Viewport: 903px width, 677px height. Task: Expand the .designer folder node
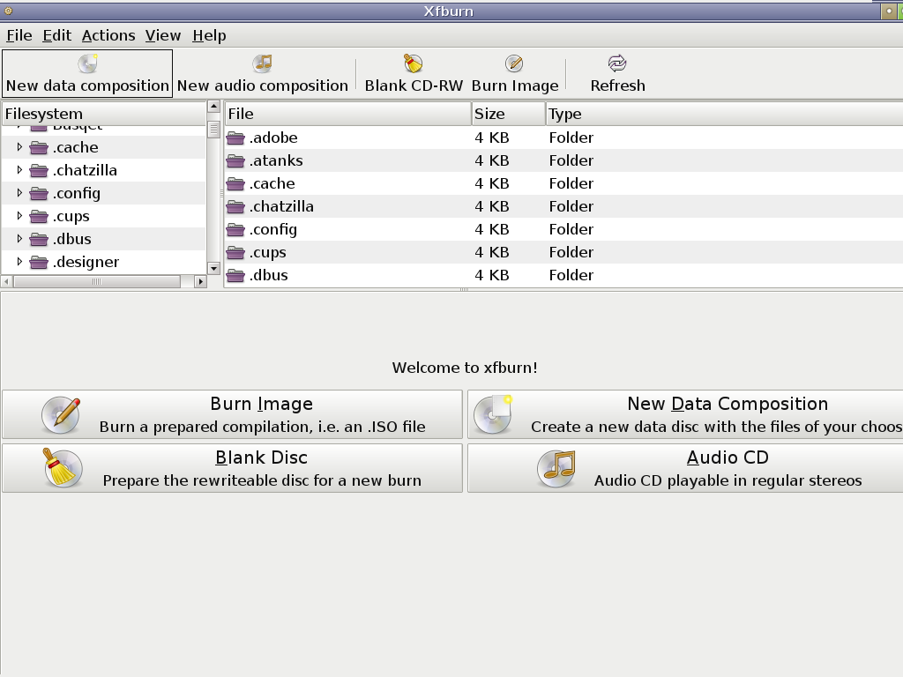pyautogui.click(x=19, y=261)
